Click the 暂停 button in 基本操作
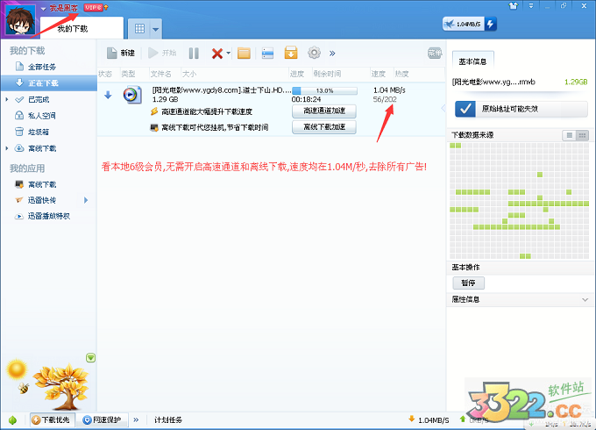This screenshot has height=430, width=596. tap(468, 283)
